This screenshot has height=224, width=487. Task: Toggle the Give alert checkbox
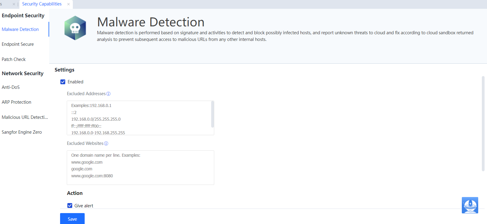point(70,206)
